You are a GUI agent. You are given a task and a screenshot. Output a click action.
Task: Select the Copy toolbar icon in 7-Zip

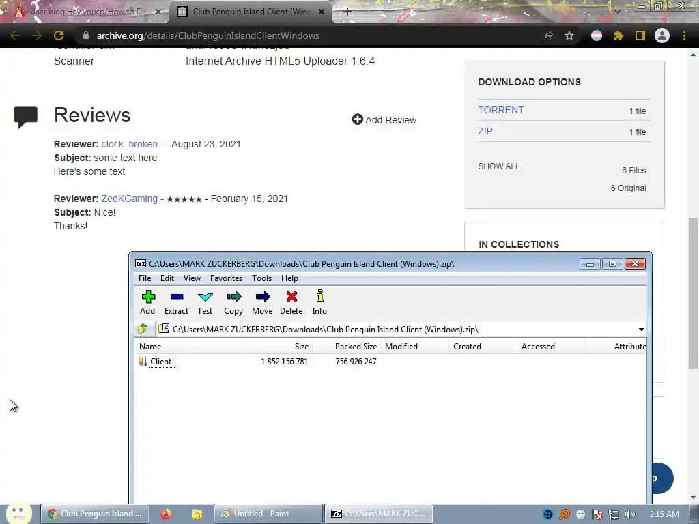[233, 302]
